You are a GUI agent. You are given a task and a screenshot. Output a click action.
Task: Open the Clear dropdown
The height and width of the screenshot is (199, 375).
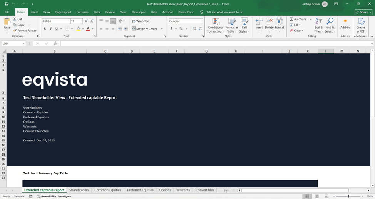[296, 30]
